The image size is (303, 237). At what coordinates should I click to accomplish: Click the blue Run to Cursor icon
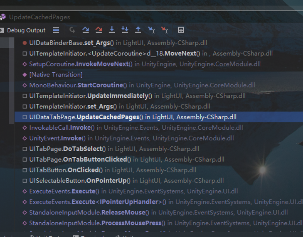pos(151,30)
